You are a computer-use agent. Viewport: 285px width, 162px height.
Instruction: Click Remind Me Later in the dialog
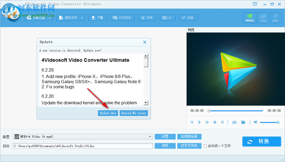(x=134, y=113)
